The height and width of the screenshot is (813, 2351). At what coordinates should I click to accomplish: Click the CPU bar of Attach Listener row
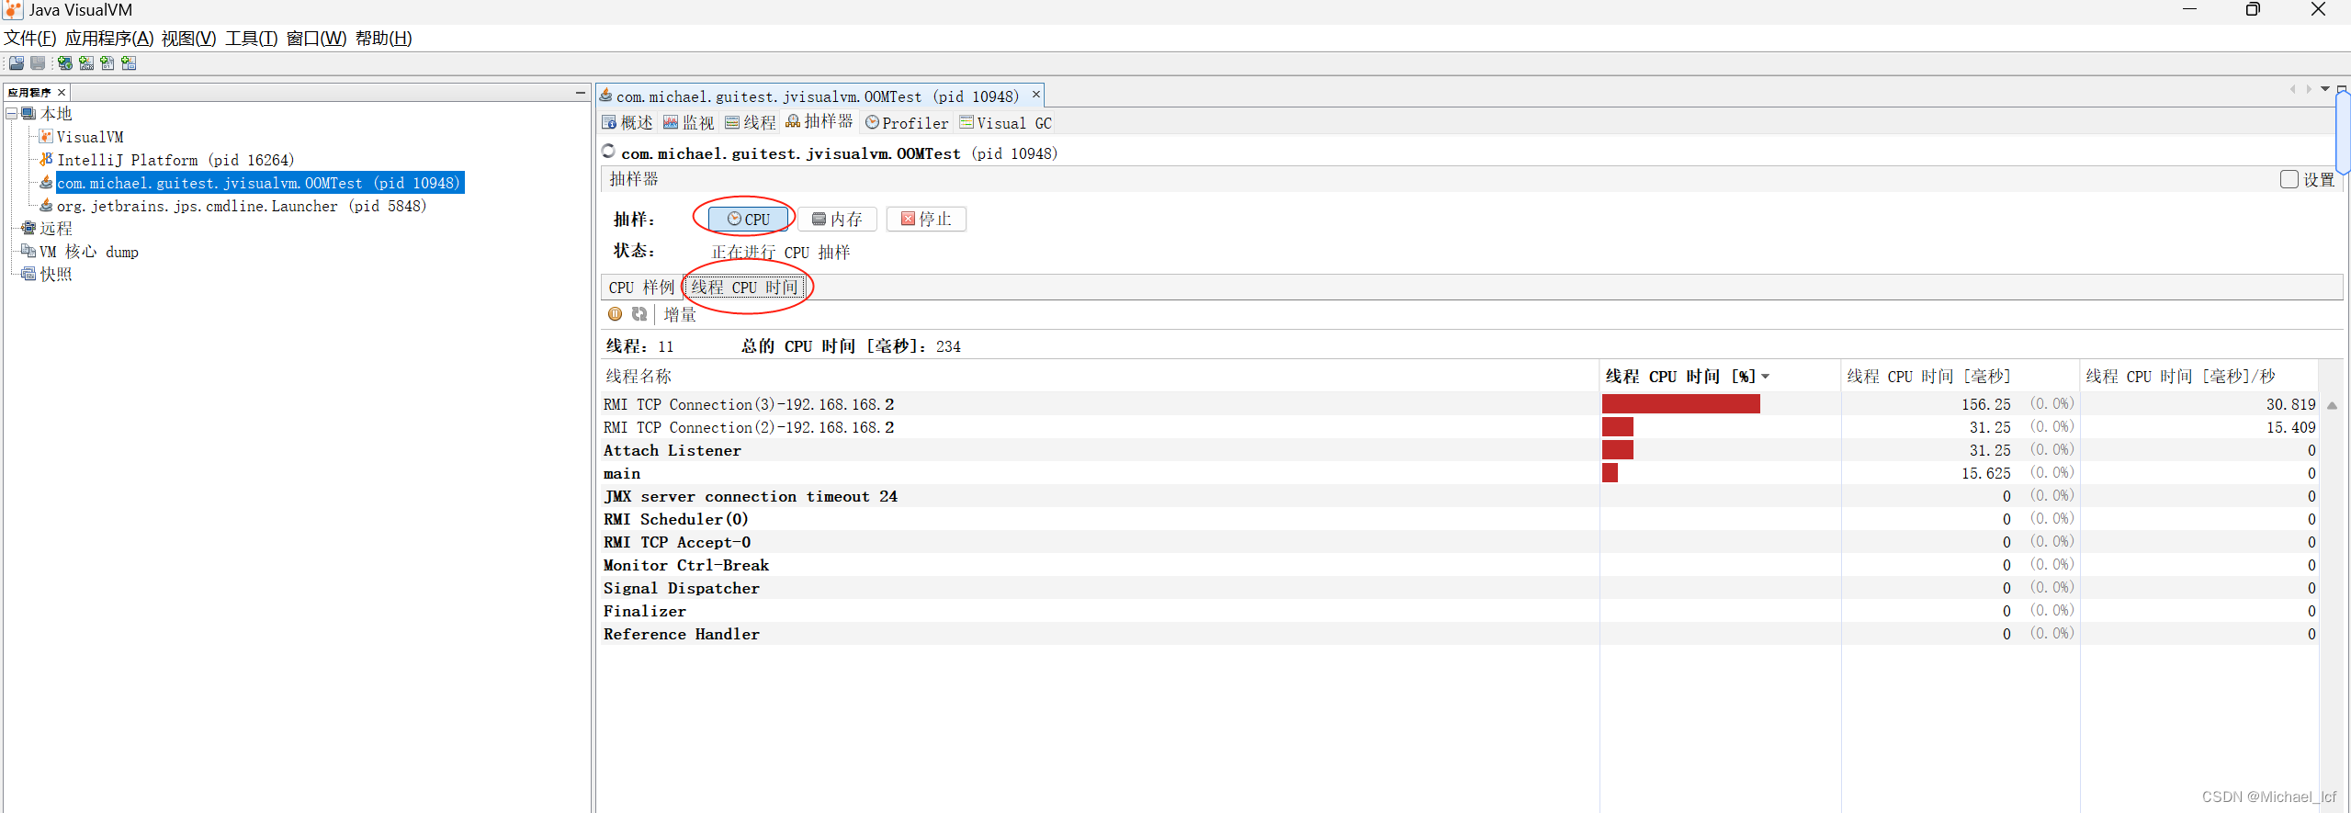click(x=1618, y=450)
